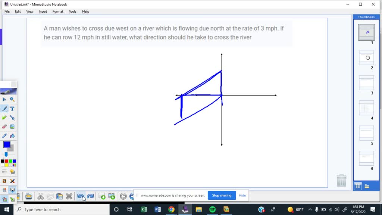Select the Zoom magnifier tool
Screen dimensions: 382x215
[12, 99]
